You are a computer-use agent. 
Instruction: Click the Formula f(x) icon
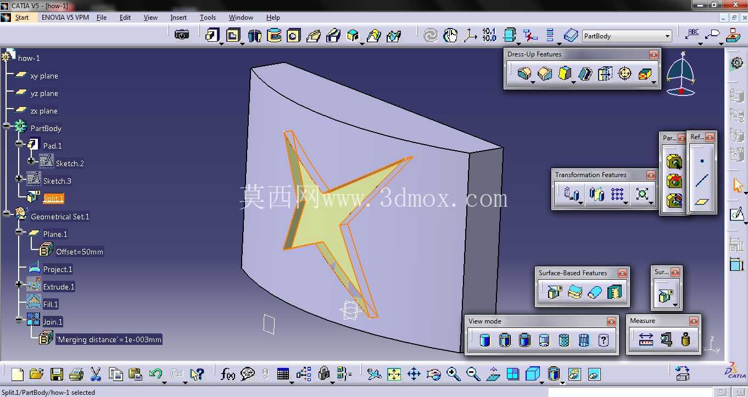pyautogui.click(x=227, y=375)
